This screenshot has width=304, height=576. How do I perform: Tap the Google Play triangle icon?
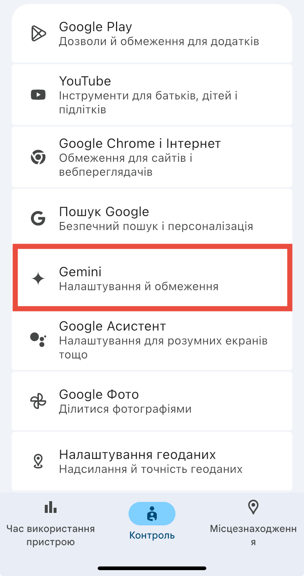tap(38, 34)
